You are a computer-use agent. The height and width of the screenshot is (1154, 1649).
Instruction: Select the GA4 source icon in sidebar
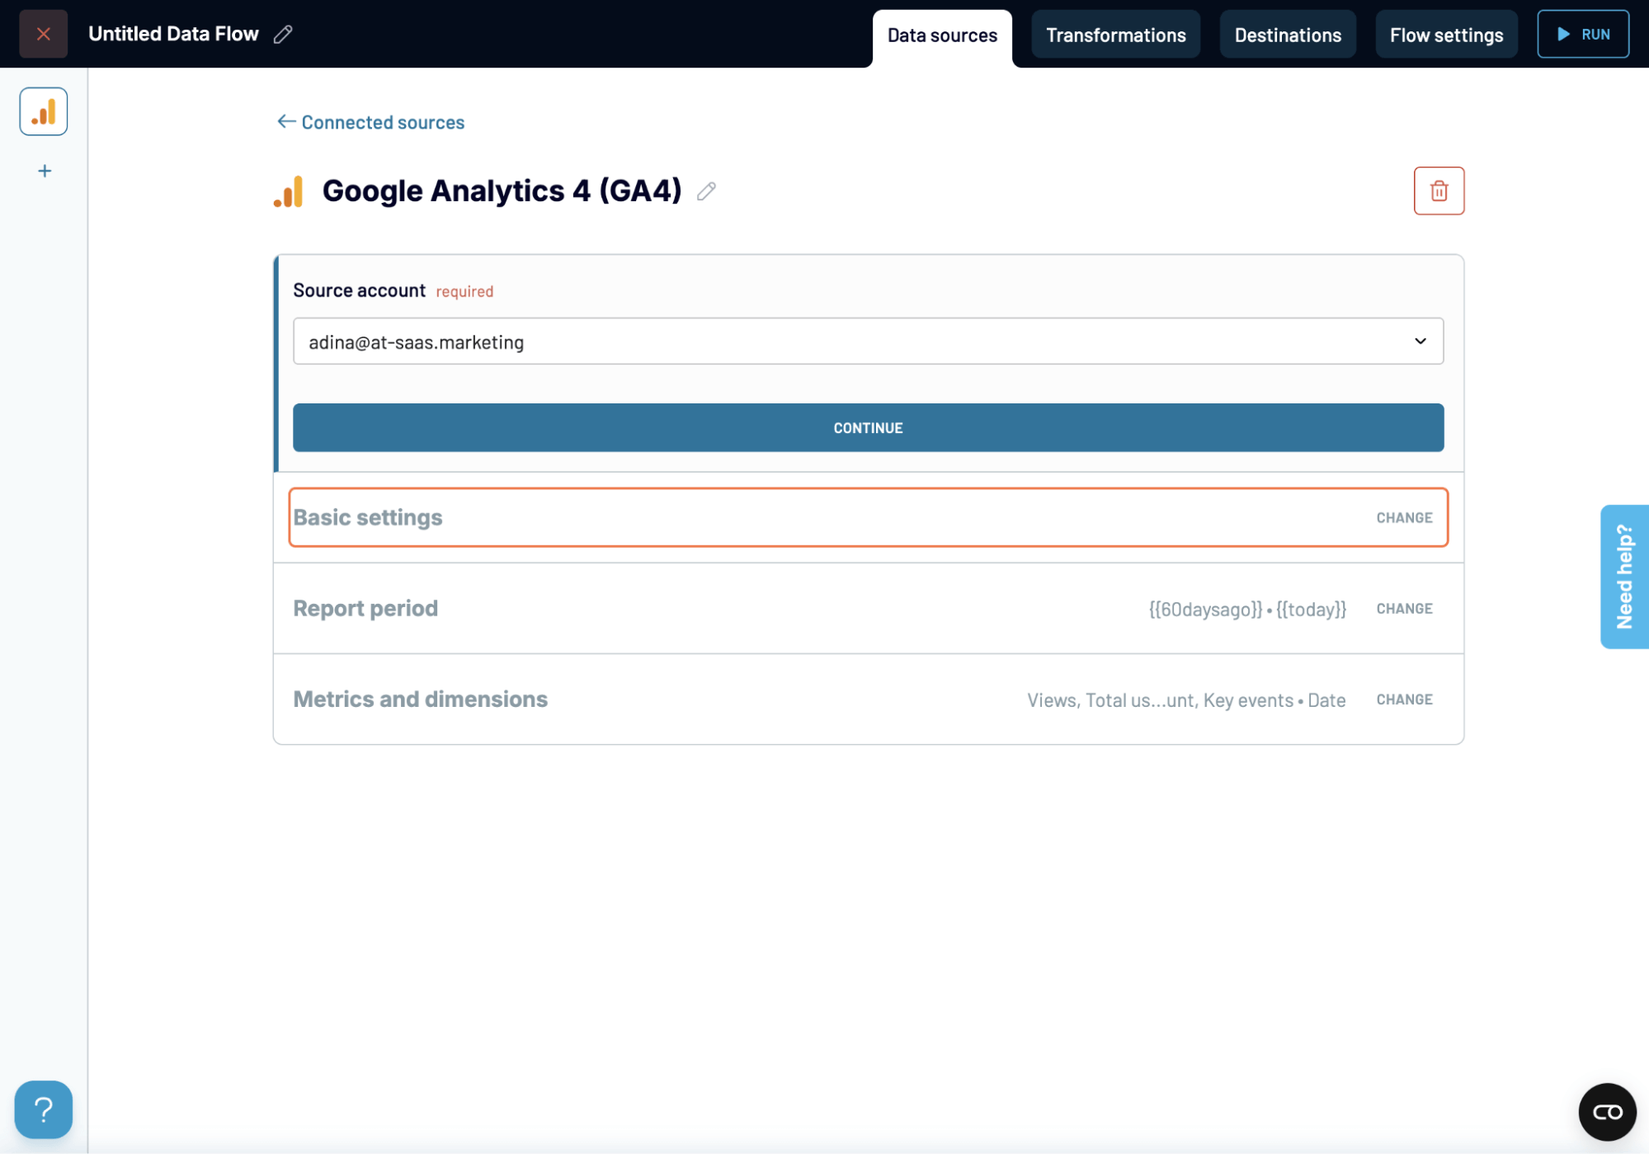(x=43, y=111)
